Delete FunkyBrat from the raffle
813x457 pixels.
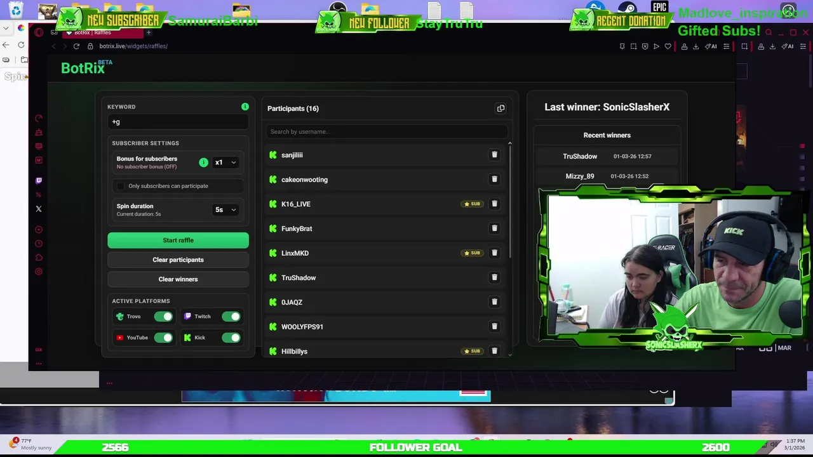point(494,228)
